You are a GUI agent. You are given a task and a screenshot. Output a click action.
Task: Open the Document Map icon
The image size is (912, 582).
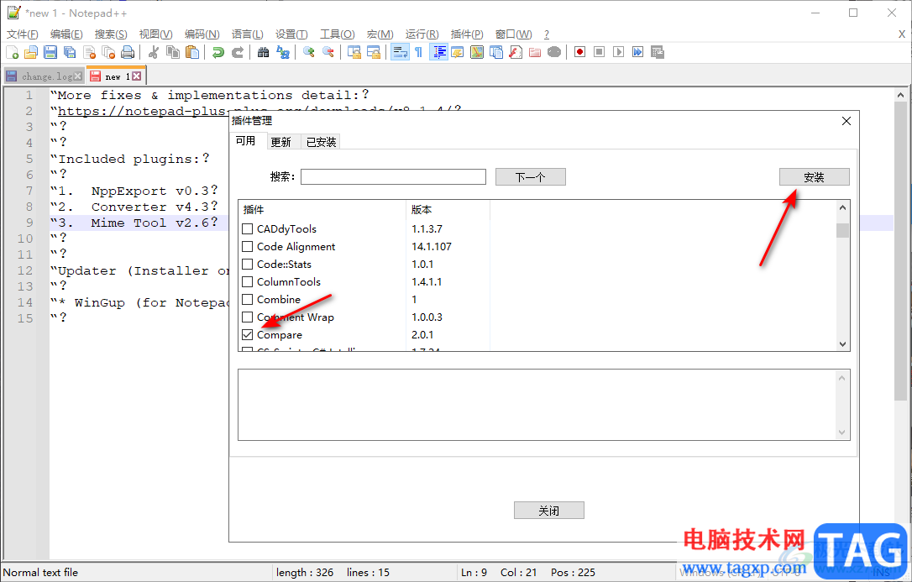(477, 52)
